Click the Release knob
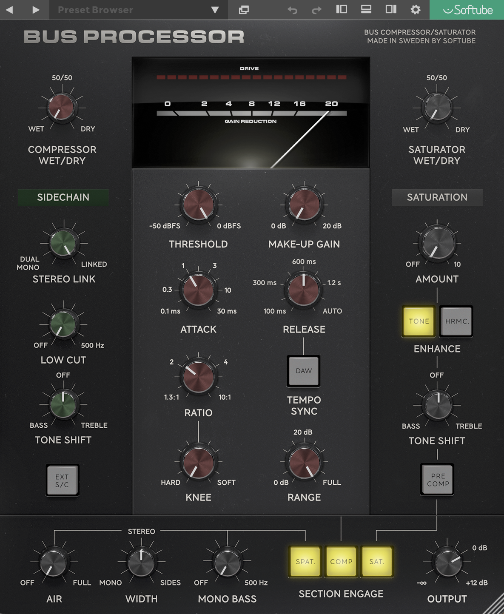 [x=304, y=290]
